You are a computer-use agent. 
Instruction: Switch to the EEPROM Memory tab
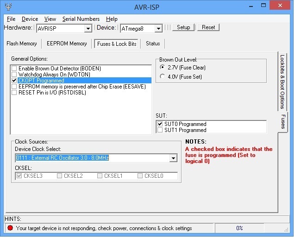point(67,44)
